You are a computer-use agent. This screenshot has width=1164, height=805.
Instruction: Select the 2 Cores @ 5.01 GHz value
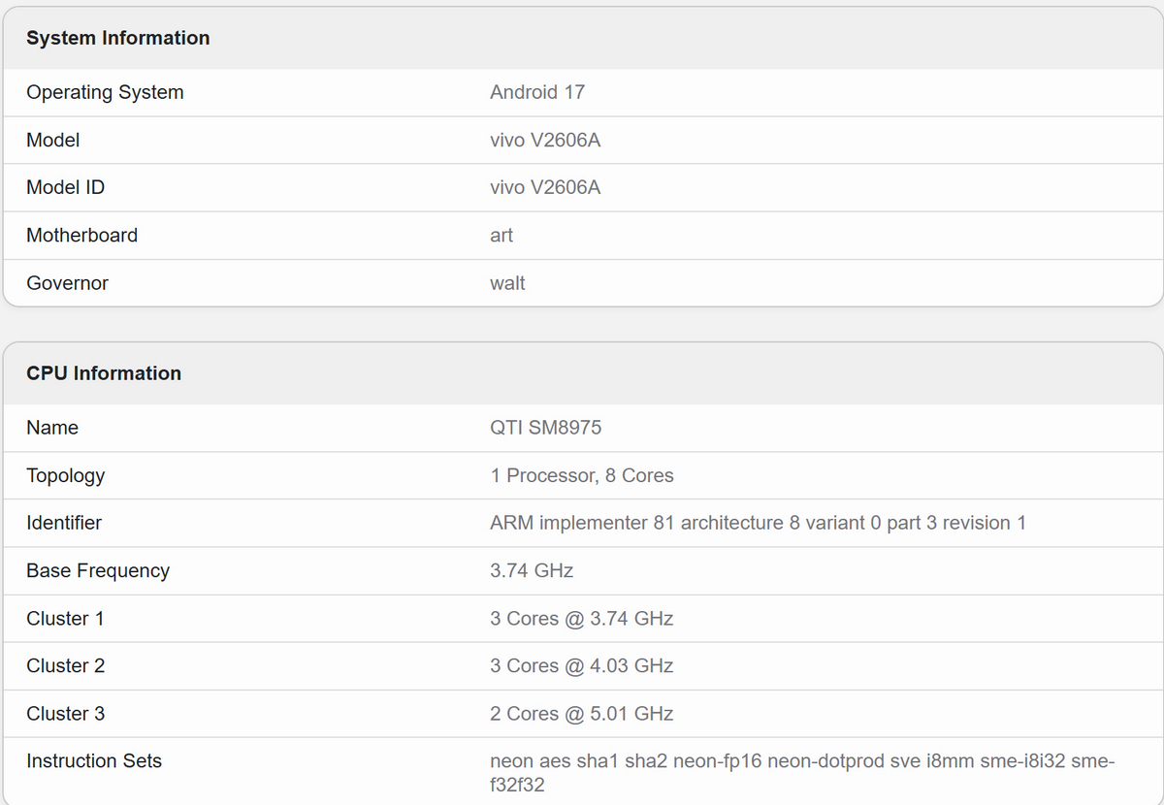tap(581, 713)
